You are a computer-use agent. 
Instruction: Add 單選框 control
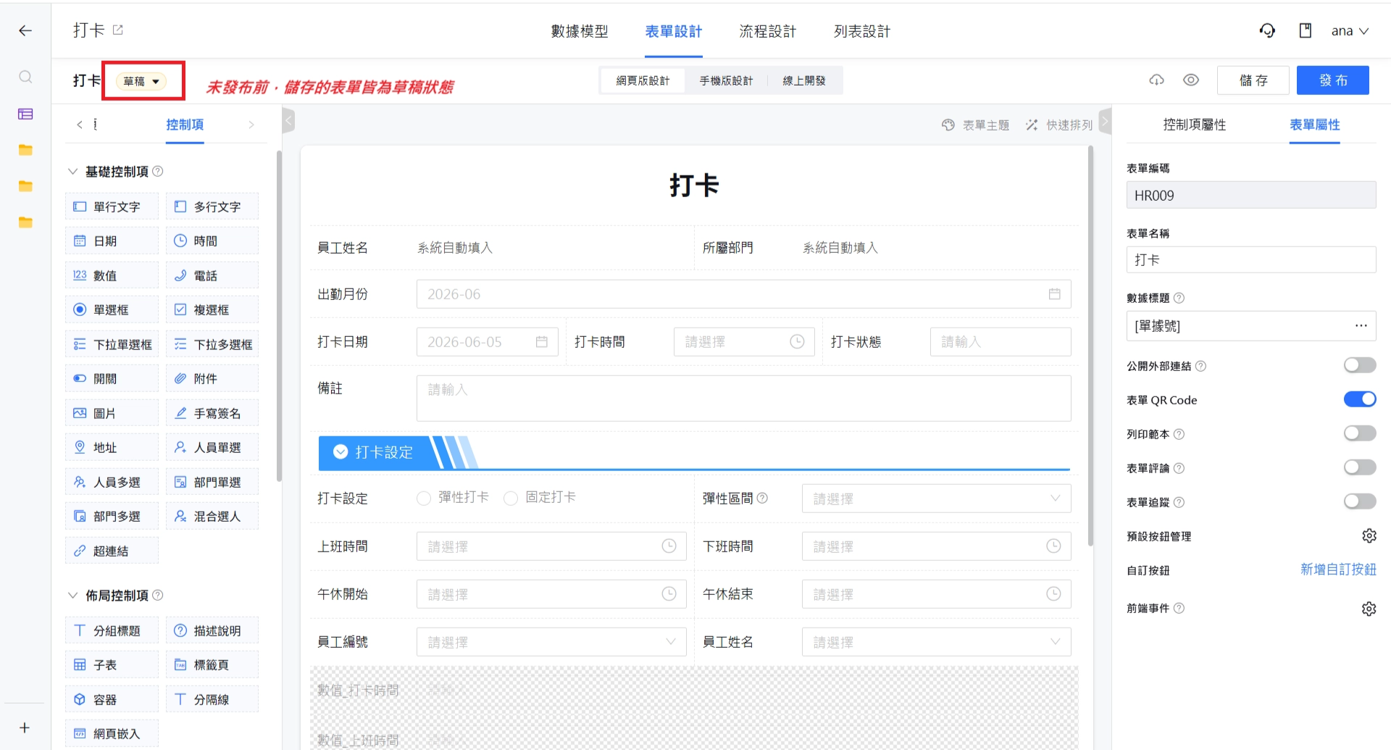pos(112,309)
